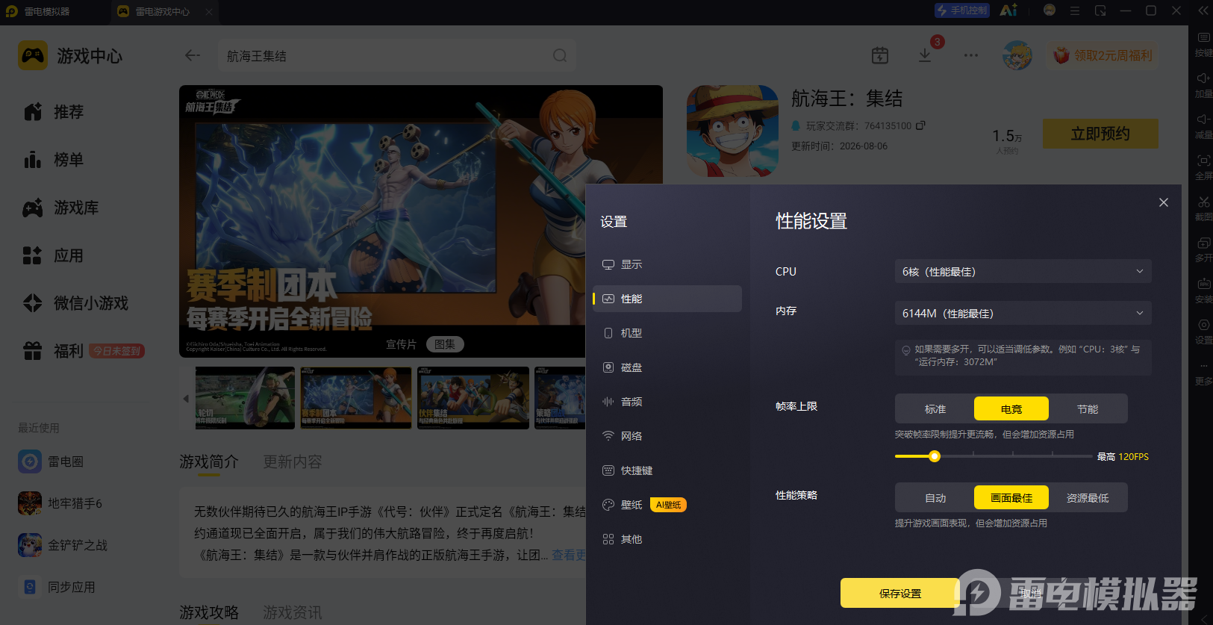Open the three-dot more options menu
Image resolution: width=1213 pixels, height=625 pixels.
(x=971, y=55)
